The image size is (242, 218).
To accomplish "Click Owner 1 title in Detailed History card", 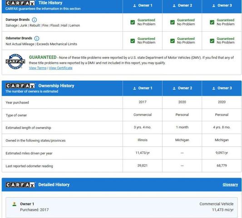I will tap(27, 204).
